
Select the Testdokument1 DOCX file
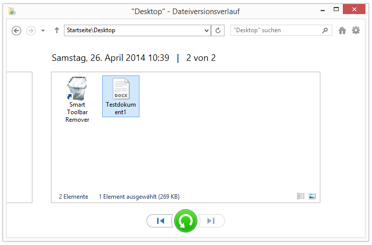click(x=121, y=97)
